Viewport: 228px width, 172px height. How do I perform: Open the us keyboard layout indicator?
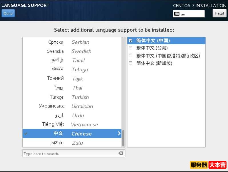(189, 14)
